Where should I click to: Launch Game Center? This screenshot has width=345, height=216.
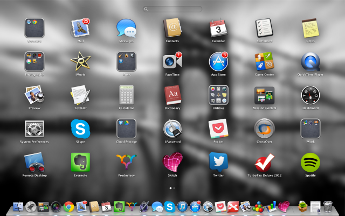(x=264, y=62)
